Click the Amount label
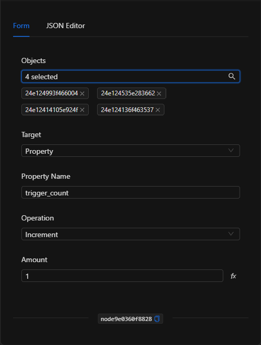The height and width of the screenshot is (345, 261). tap(34, 260)
